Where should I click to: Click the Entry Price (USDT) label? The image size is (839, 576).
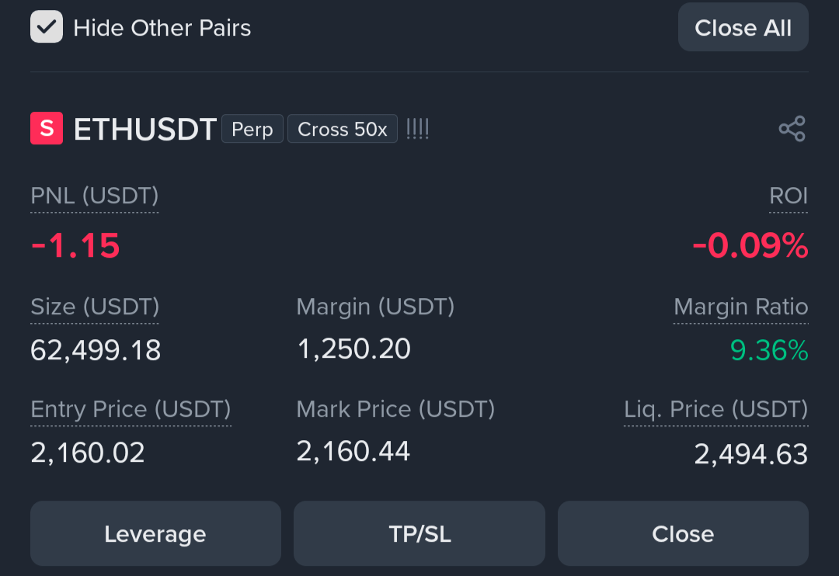[x=131, y=410]
